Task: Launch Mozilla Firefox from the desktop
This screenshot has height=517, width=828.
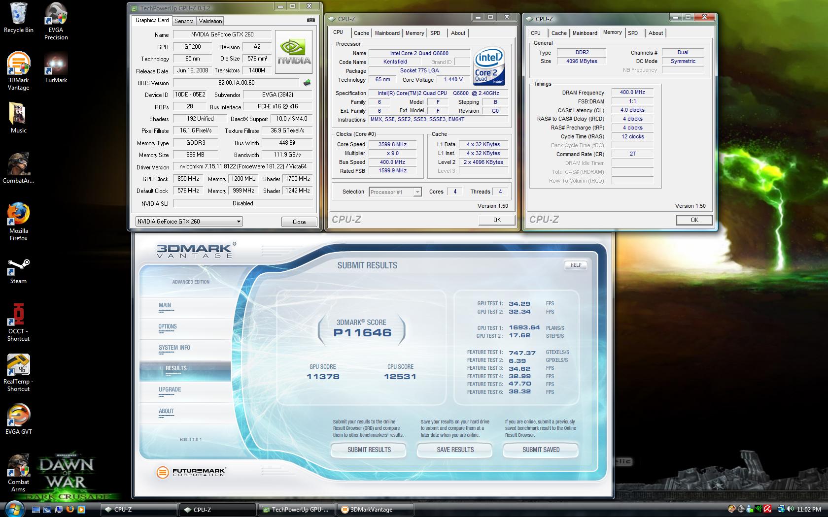Action: coord(18,222)
